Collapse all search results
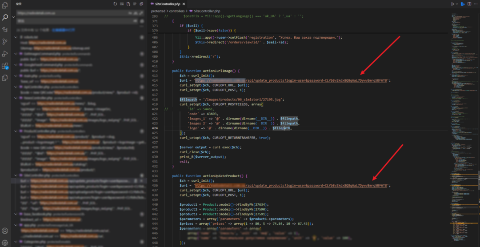 [141, 4]
